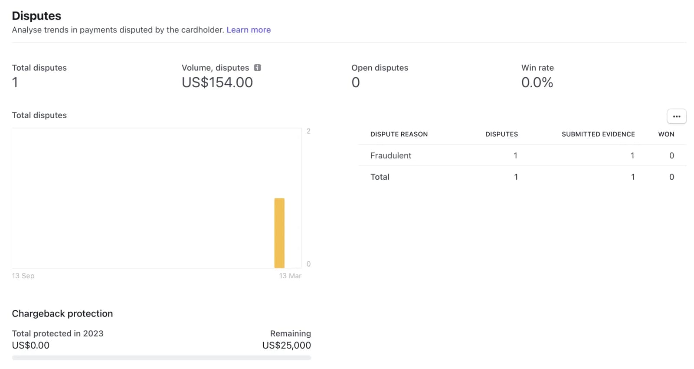The width and height of the screenshot is (694, 369).
Task: Click the US$25,000 remaining amount
Action: pos(286,346)
